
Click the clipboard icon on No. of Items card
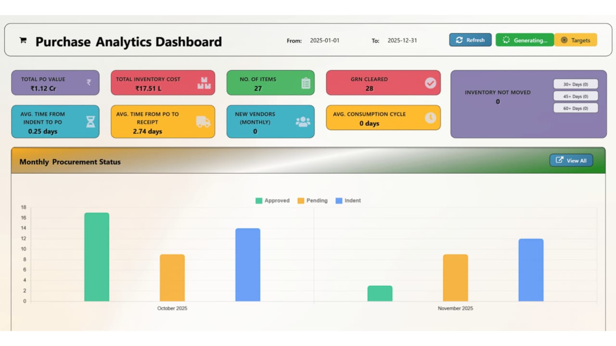307,83
